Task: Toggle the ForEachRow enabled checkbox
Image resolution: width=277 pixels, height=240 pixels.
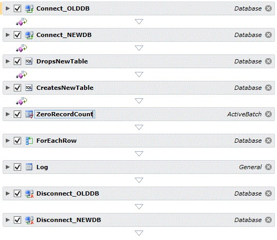Action: [x=17, y=141]
